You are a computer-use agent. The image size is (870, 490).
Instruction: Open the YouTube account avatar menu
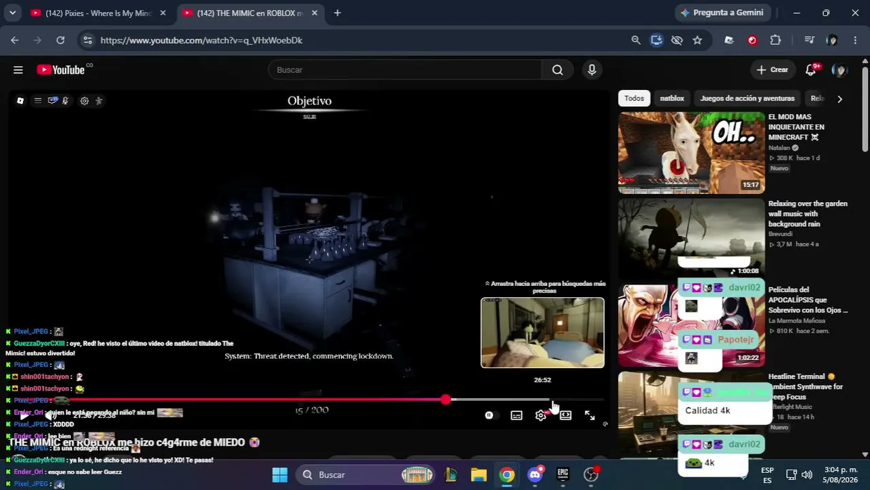(x=840, y=69)
